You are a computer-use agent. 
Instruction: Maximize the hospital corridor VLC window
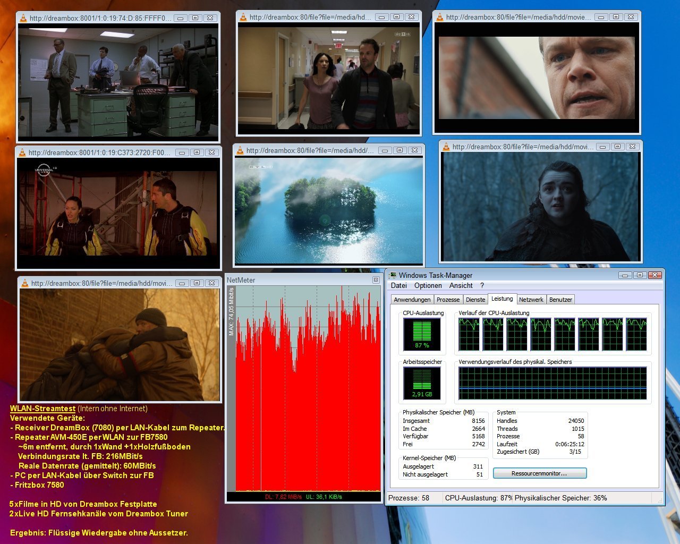coord(396,17)
